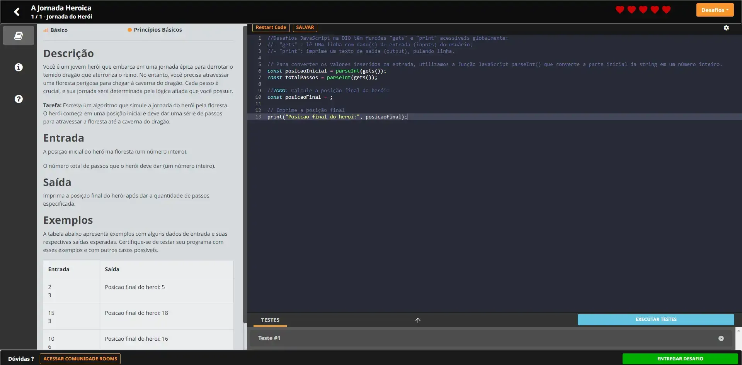This screenshot has height=365, width=742.
Task: Click the ENTREGAR DESAFIO button
Action: pos(680,359)
